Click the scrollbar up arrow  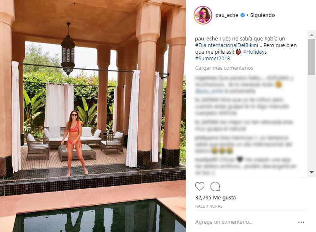pos(311,35)
